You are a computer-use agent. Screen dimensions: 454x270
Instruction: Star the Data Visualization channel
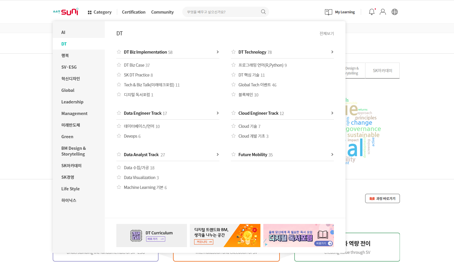pos(119,177)
